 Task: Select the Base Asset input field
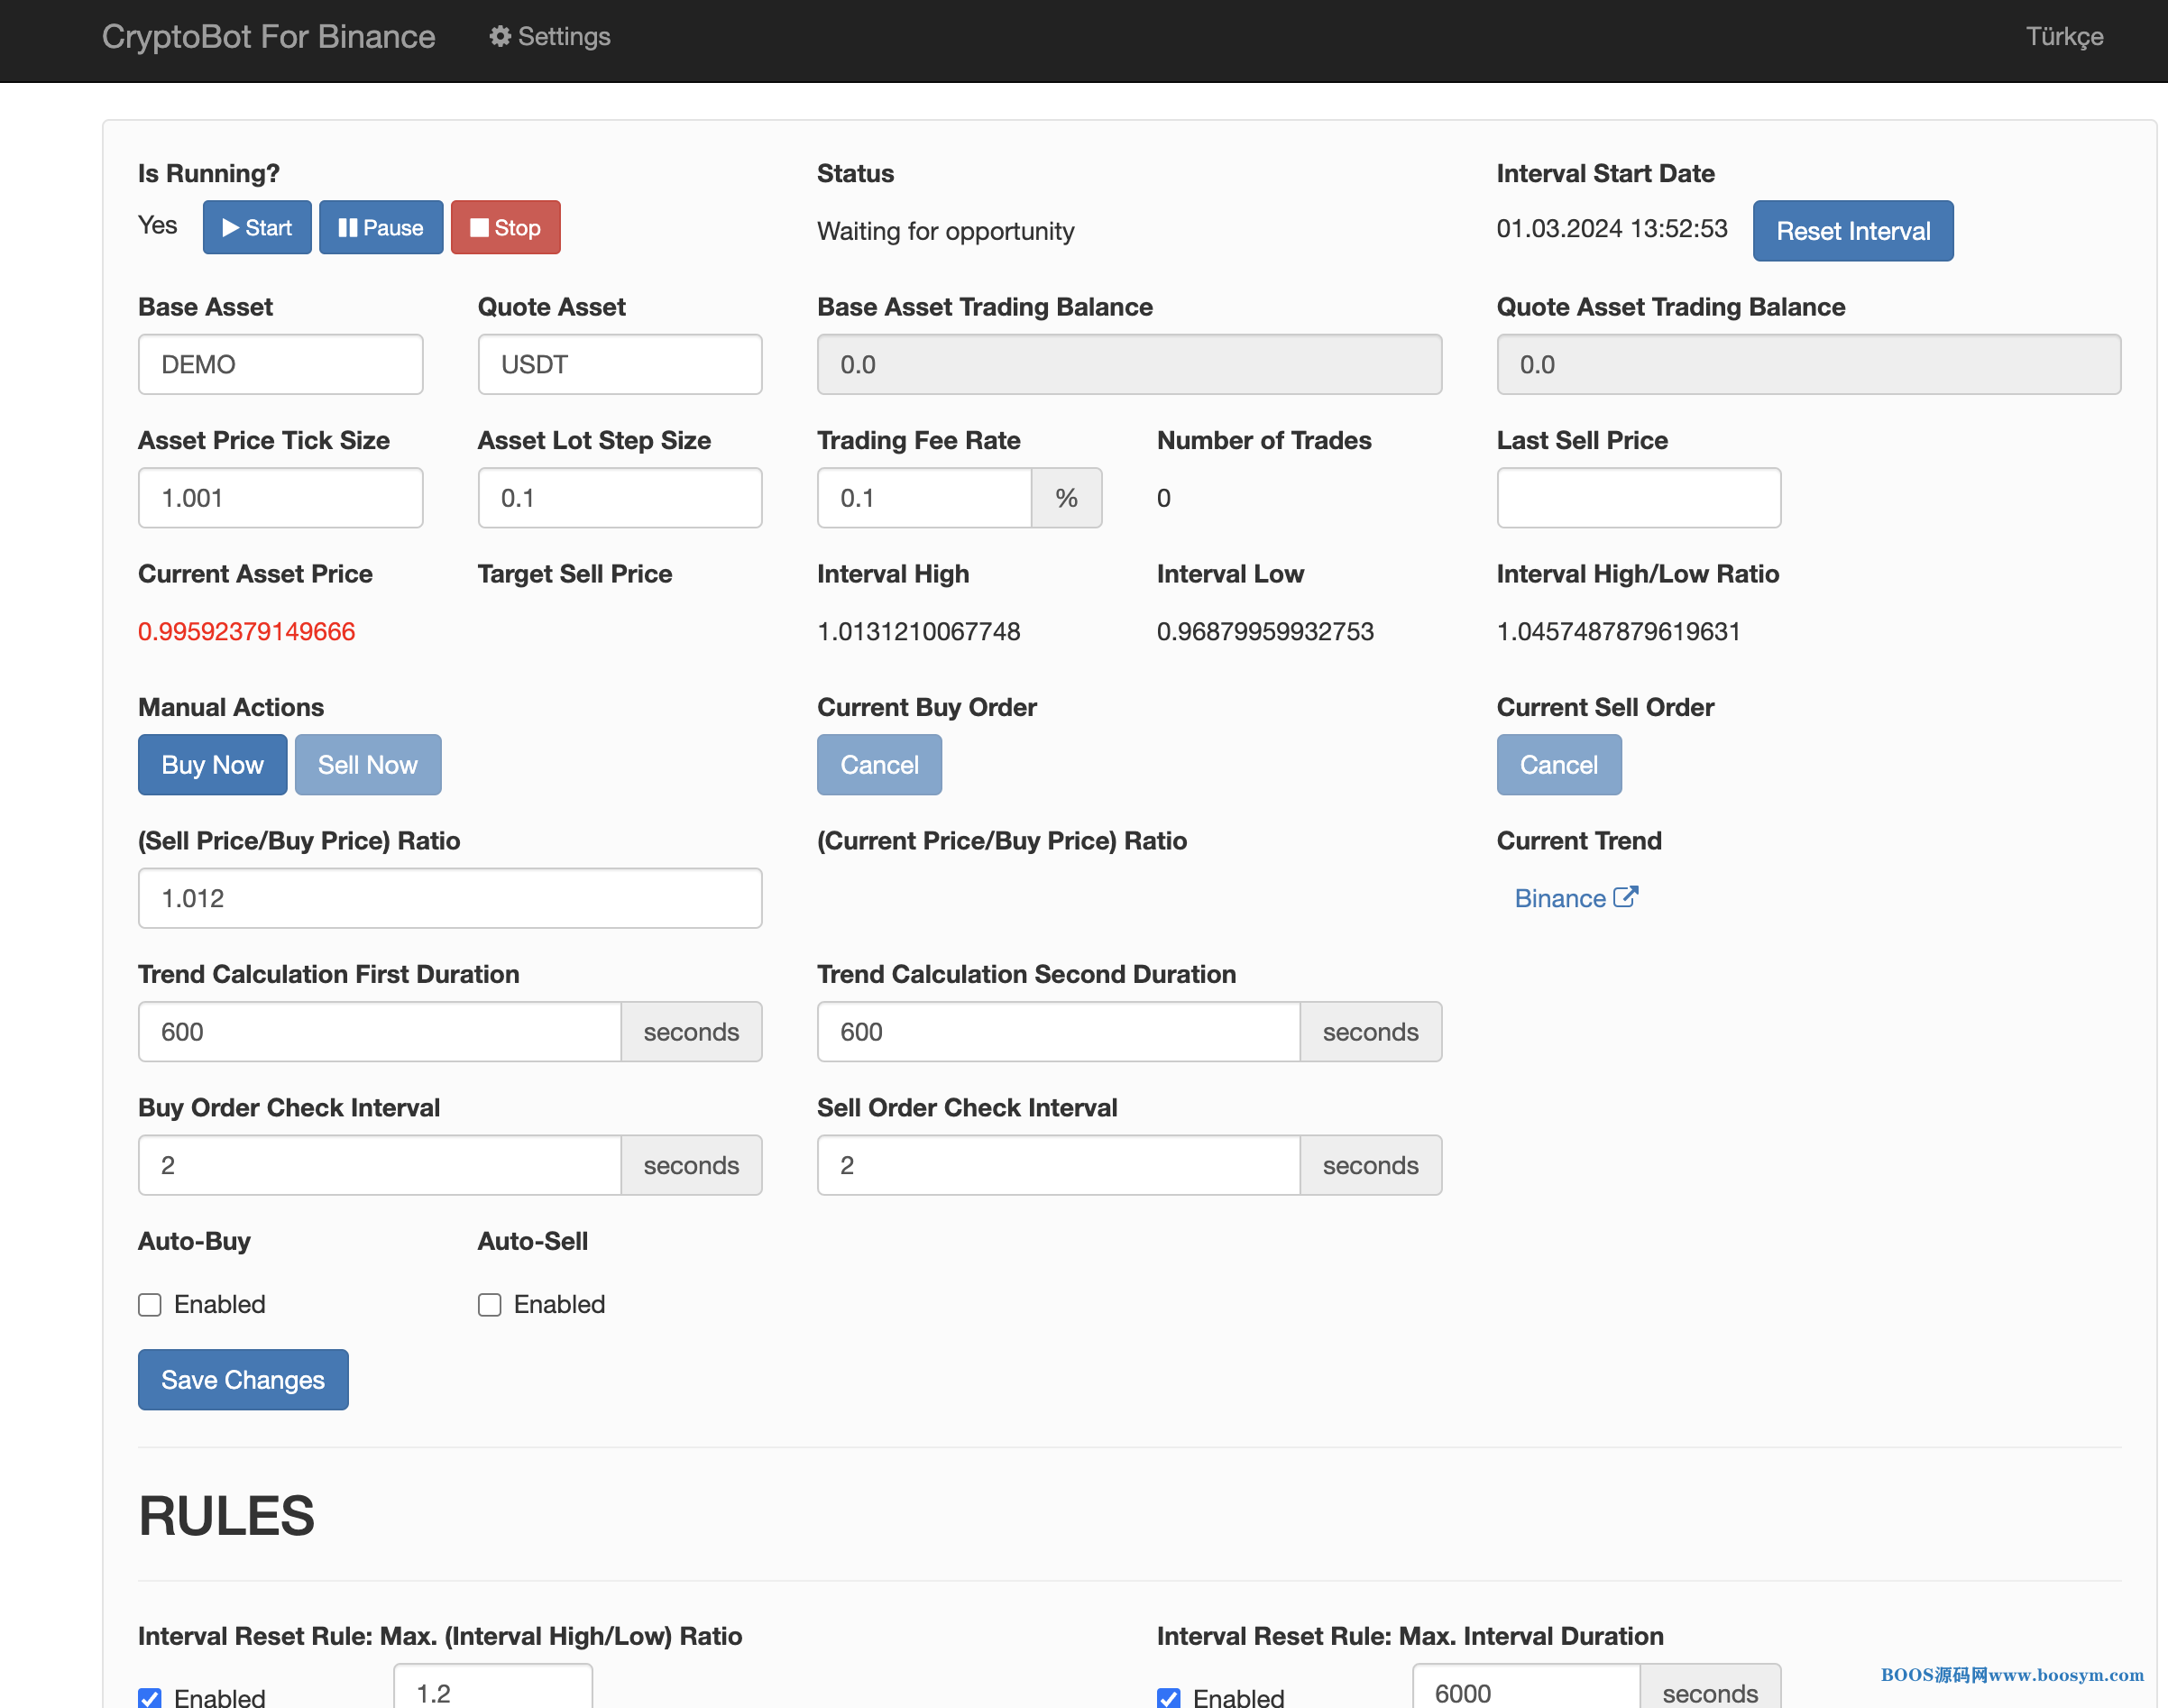(280, 364)
